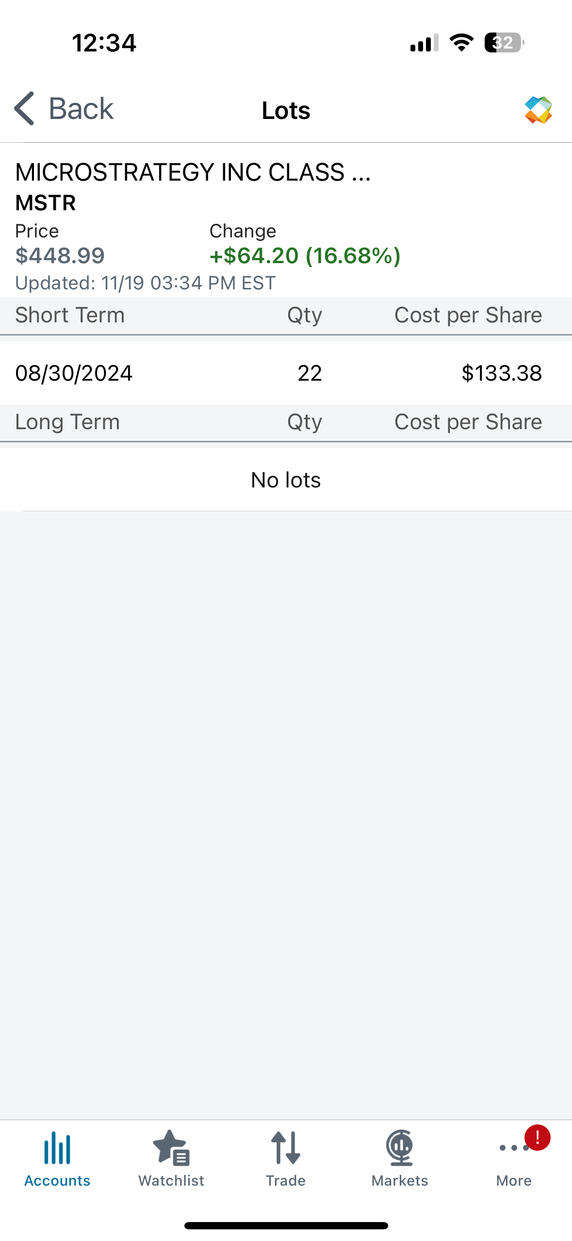The width and height of the screenshot is (572, 1241).
Task: Tap the $448.99 price value
Action: pyautogui.click(x=60, y=255)
